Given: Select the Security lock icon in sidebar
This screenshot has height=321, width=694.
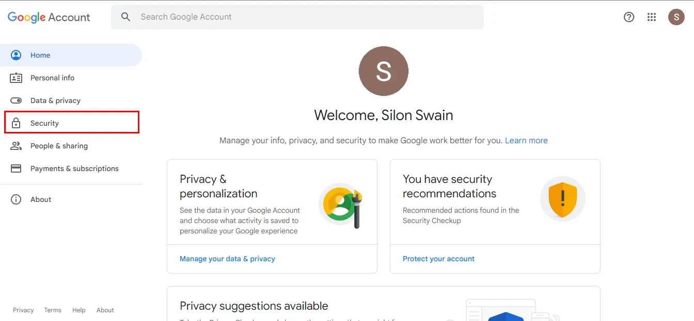Looking at the screenshot, I should pyautogui.click(x=16, y=123).
